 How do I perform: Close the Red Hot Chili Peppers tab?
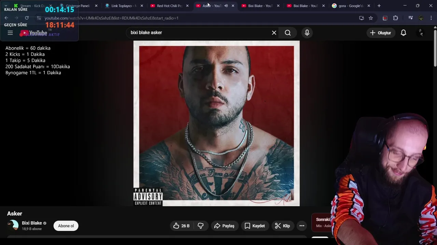click(x=187, y=6)
